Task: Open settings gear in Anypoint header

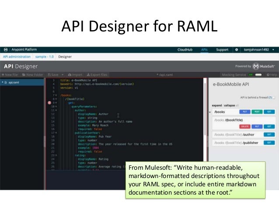Action: [x=237, y=50]
